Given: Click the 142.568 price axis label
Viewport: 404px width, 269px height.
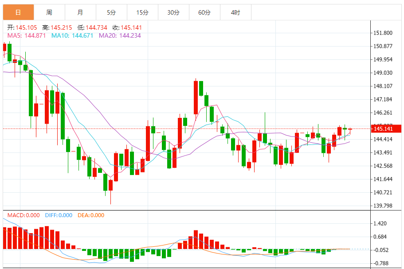Looking at the screenshot, I should tap(383, 166).
